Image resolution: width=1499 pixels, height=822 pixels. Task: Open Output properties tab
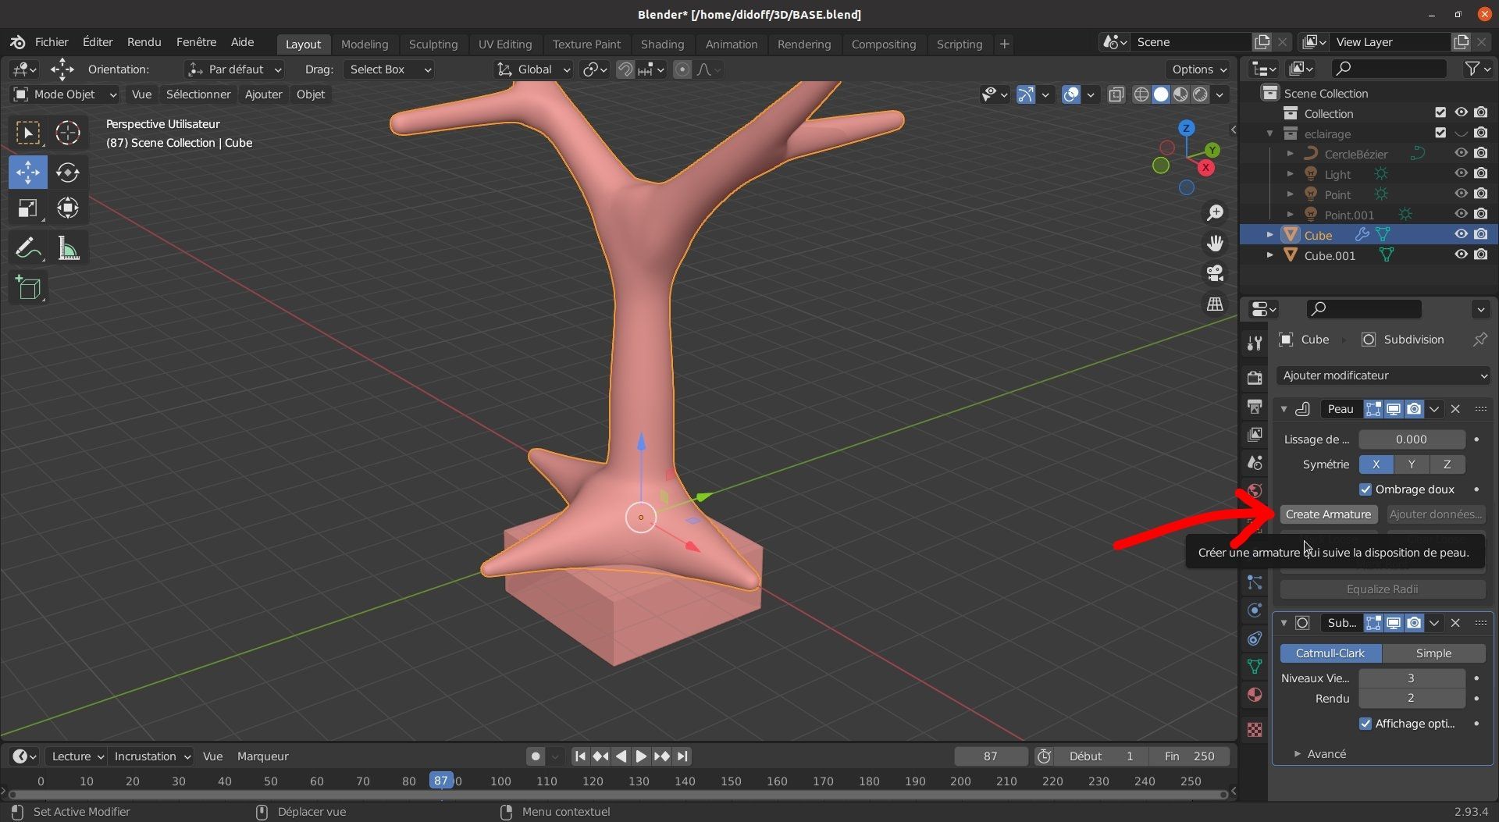click(x=1255, y=406)
